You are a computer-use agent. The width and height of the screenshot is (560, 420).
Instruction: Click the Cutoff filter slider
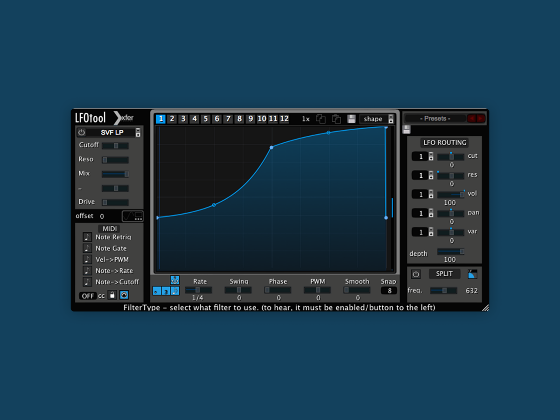[115, 146]
